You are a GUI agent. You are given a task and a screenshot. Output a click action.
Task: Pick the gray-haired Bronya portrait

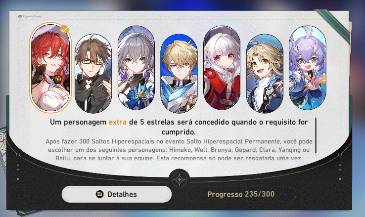tap(136, 67)
